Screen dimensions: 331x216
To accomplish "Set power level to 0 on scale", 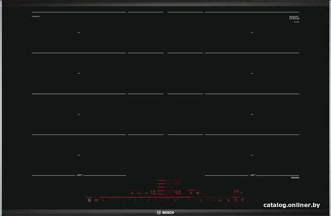I will 103,200.
